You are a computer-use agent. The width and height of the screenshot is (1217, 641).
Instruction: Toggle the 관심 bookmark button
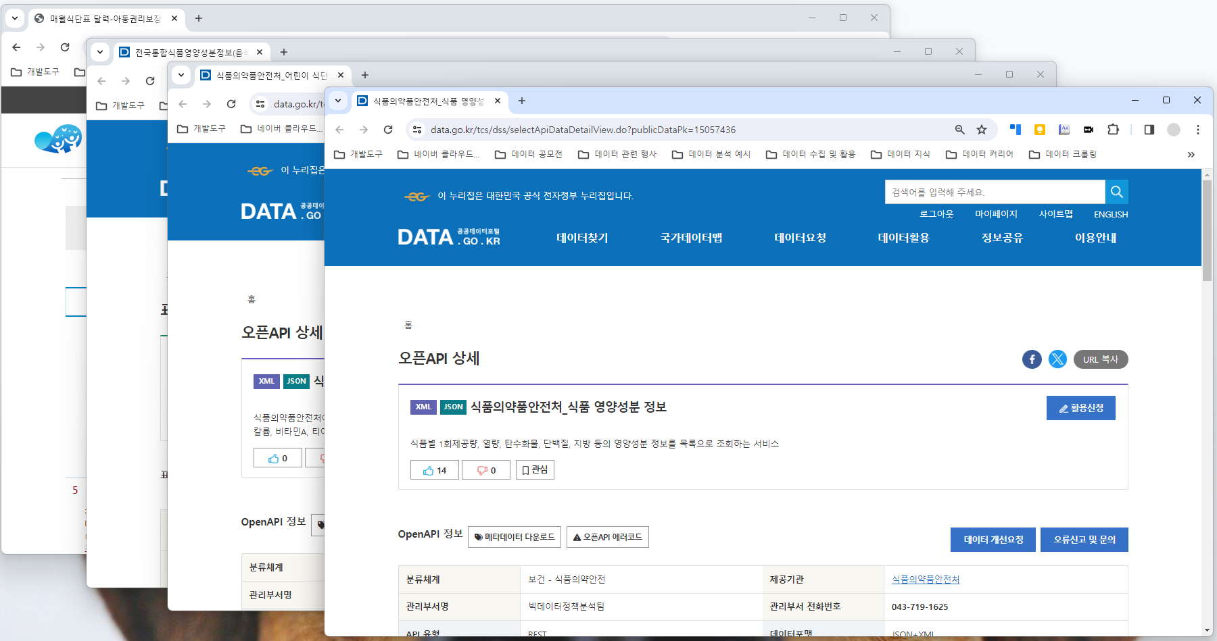[x=535, y=470]
